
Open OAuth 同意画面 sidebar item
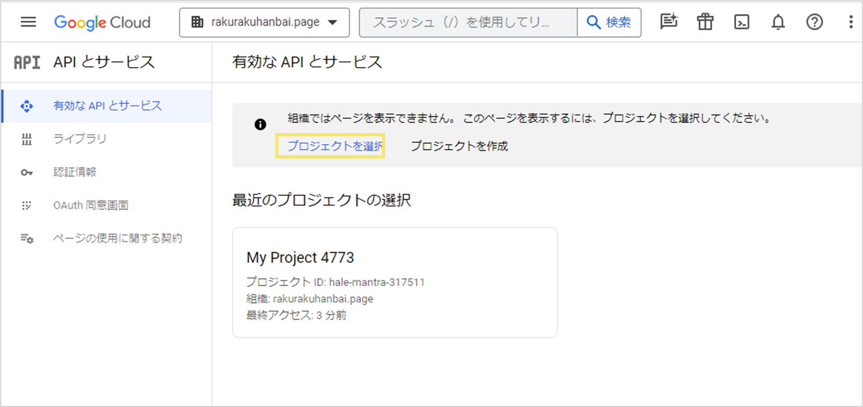coord(107,206)
